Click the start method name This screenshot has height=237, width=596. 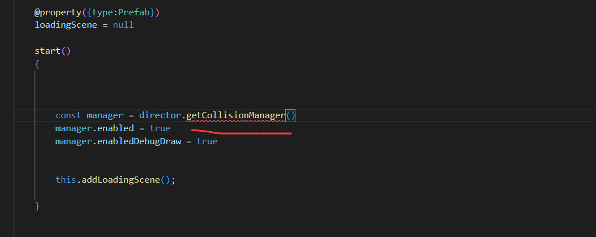click(47, 51)
